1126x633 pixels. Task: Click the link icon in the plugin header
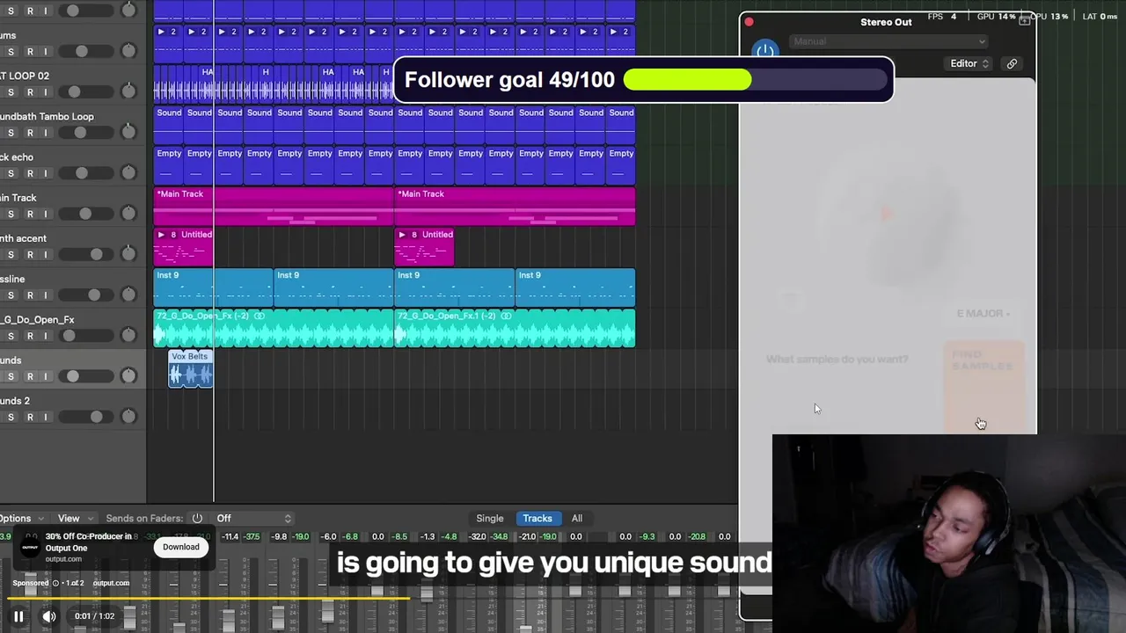(x=1012, y=63)
